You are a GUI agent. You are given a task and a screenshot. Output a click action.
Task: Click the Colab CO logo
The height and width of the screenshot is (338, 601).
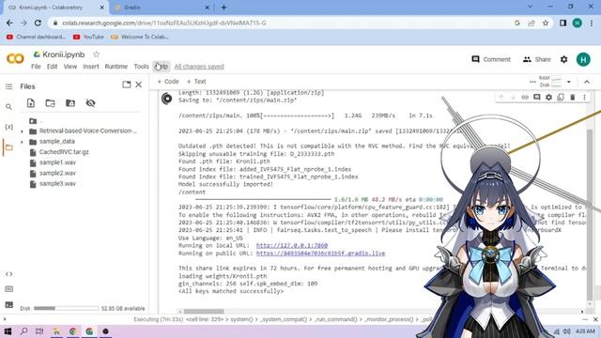15,58
